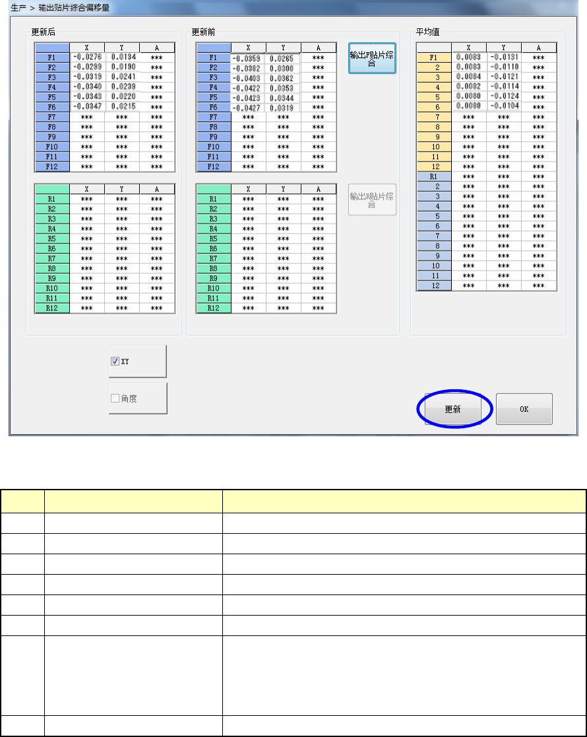
Task: Select the 0.0362 cell
Action: pyautogui.click(x=283, y=78)
